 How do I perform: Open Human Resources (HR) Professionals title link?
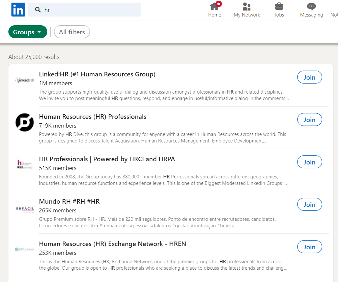[93, 117]
